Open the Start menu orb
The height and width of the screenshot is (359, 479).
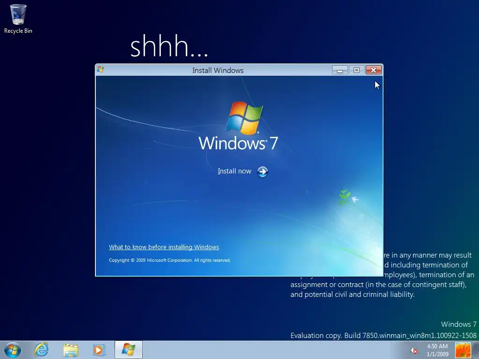coord(13,350)
